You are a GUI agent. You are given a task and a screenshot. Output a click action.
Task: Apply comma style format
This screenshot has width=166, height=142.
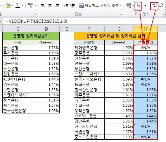[146, 6]
